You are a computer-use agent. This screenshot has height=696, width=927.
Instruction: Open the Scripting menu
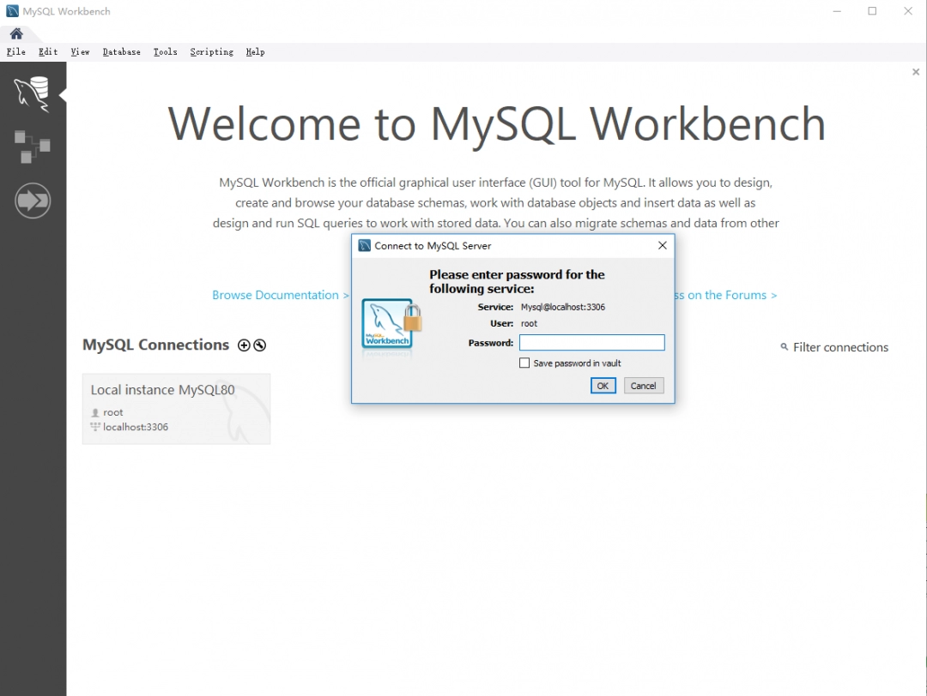point(211,51)
